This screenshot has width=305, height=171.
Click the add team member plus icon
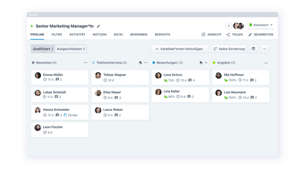pyautogui.click(x=229, y=26)
